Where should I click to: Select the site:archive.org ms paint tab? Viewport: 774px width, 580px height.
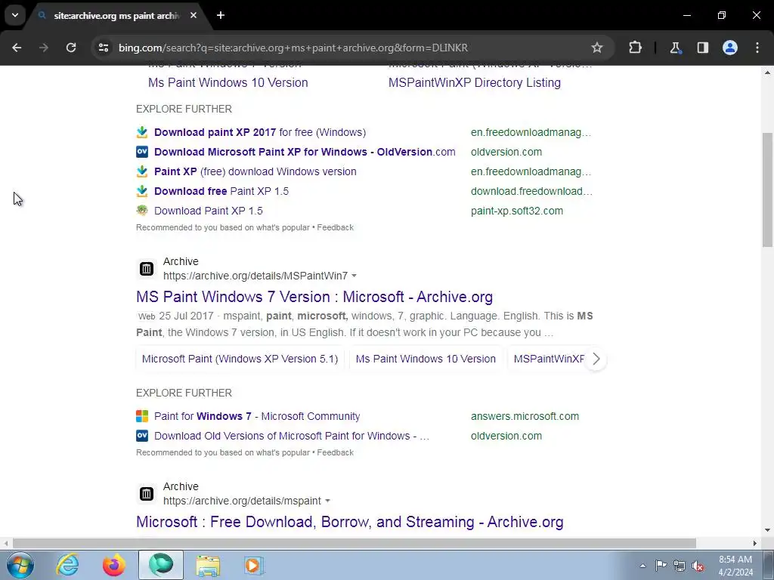click(x=116, y=16)
